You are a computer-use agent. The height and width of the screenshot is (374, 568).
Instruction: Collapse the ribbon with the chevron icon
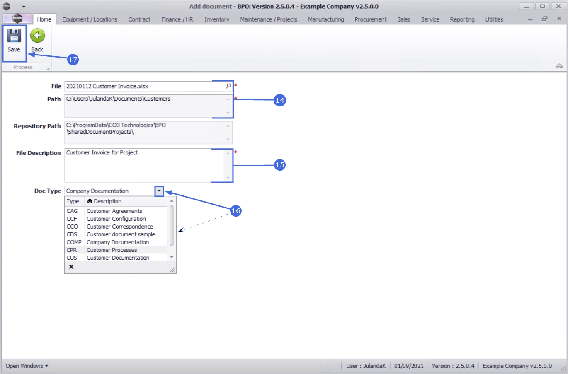(559, 66)
